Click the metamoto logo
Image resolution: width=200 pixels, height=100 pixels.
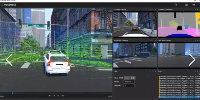(8, 5)
